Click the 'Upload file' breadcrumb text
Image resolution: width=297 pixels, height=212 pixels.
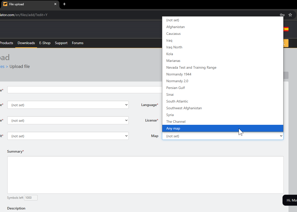coord(20,67)
